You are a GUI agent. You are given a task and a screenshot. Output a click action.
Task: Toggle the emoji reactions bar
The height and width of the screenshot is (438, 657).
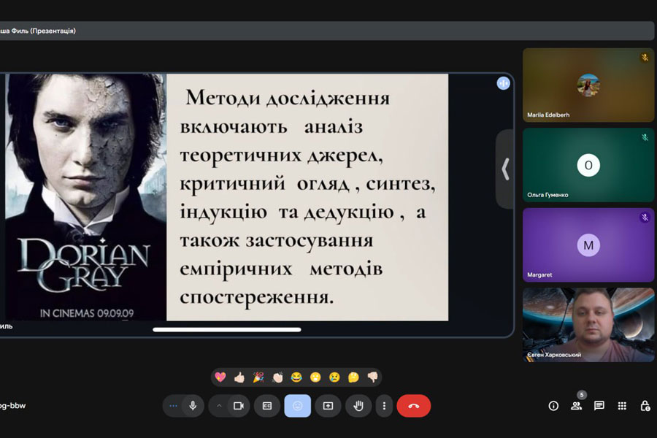tap(298, 406)
